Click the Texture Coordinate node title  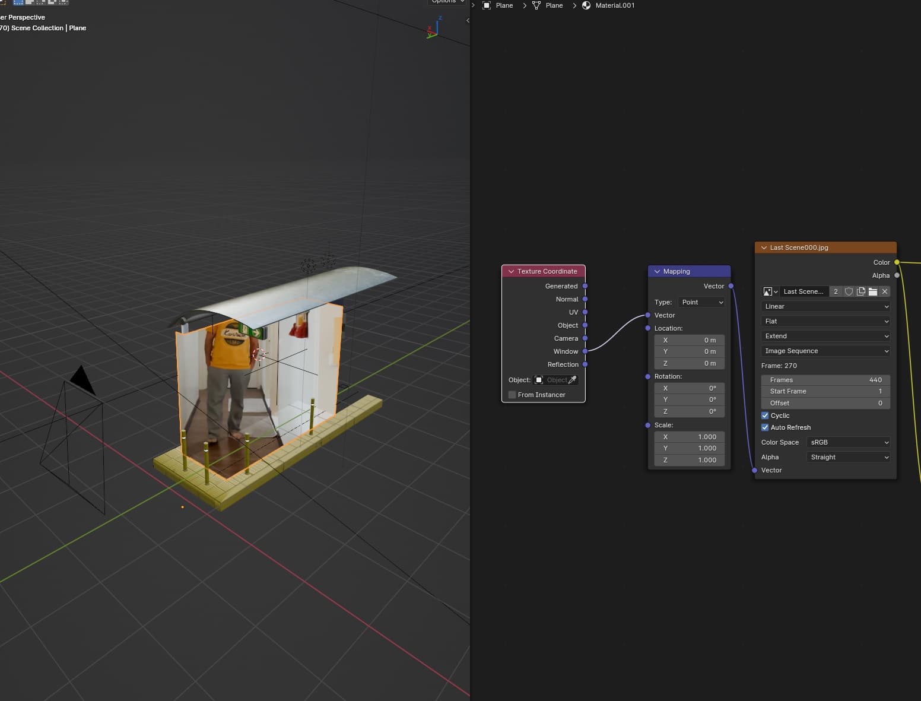pos(547,271)
